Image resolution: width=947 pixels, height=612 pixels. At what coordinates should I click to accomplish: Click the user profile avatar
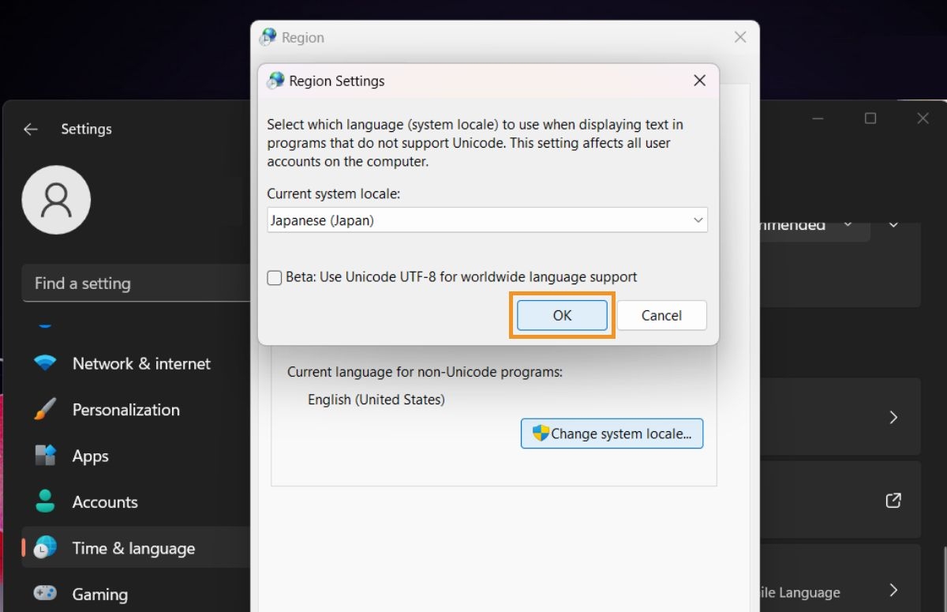click(56, 200)
